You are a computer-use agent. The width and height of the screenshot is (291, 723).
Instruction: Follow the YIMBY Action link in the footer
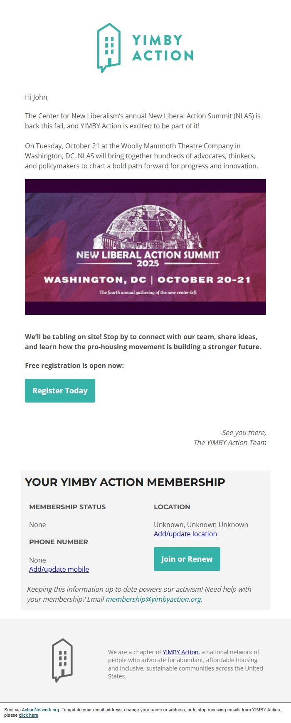180,652
